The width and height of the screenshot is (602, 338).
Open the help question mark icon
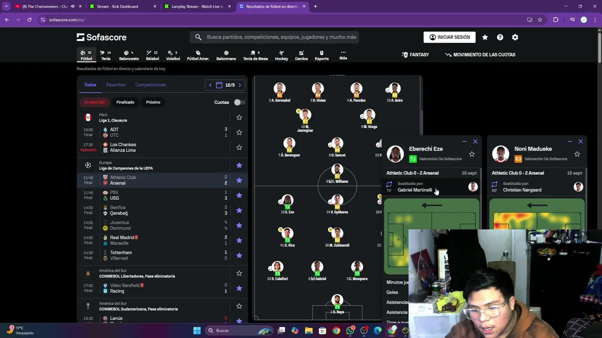500,37
